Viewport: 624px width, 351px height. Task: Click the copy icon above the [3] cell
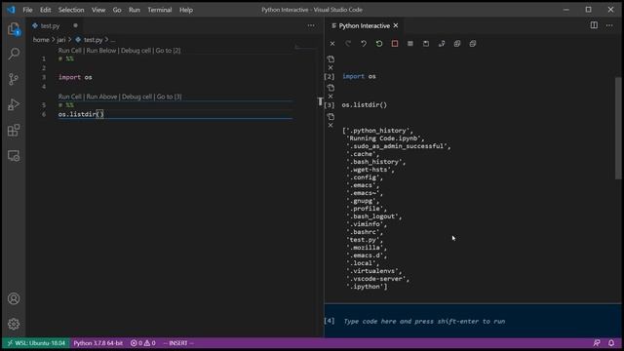pyautogui.click(x=331, y=88)
